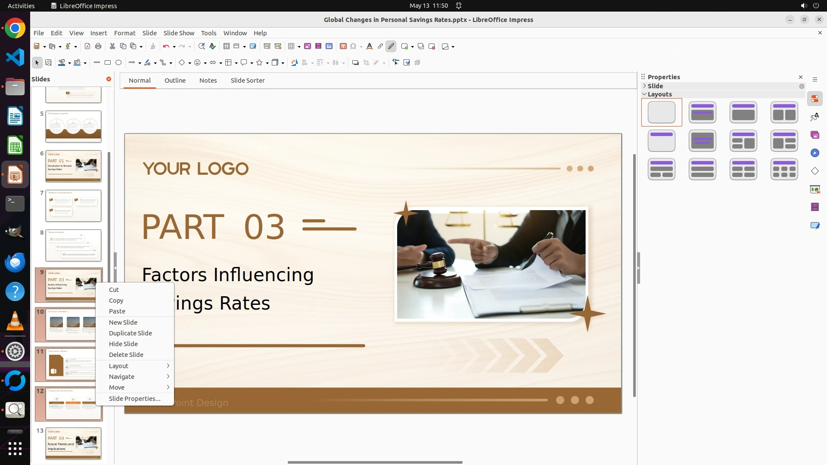Open Google Chrome from the dock
827x465 pixels.
click(15, 29)
